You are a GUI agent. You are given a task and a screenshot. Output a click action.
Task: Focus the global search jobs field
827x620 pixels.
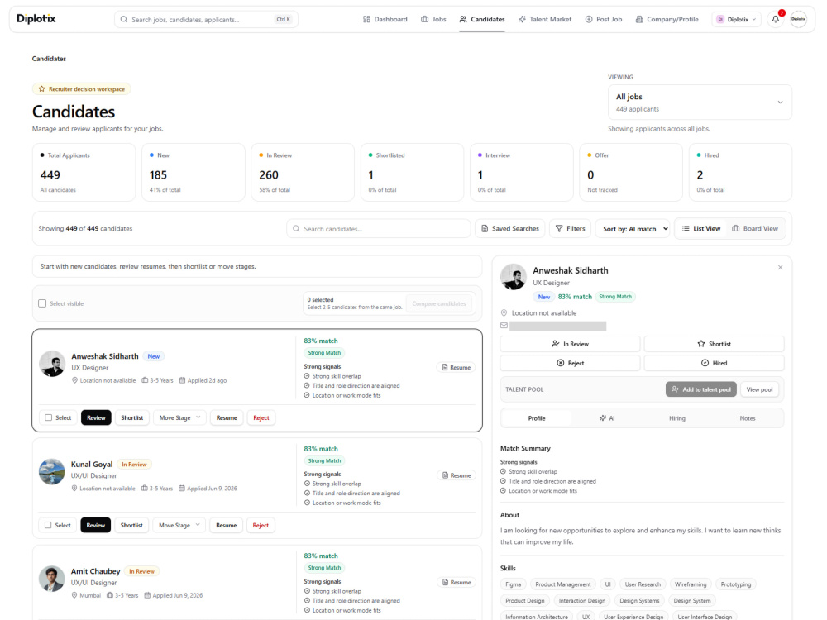point(206,20)
